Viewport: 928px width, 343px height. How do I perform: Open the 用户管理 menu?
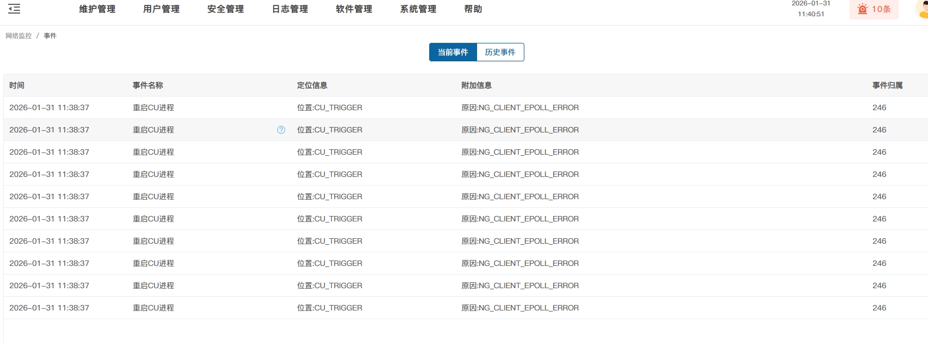click(161, 9)
